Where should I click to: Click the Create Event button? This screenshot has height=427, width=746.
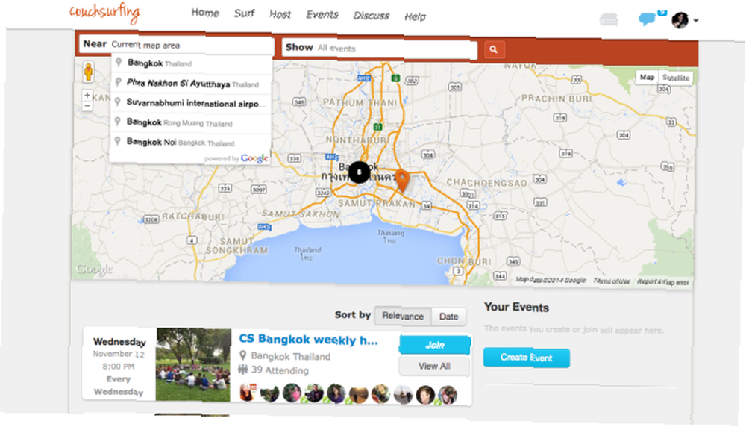(526, 358)
